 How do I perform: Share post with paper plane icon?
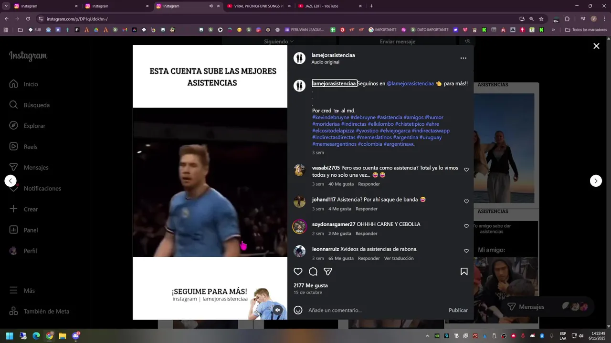328,272
